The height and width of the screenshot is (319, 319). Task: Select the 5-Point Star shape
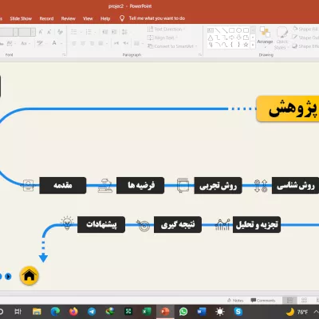246,45
